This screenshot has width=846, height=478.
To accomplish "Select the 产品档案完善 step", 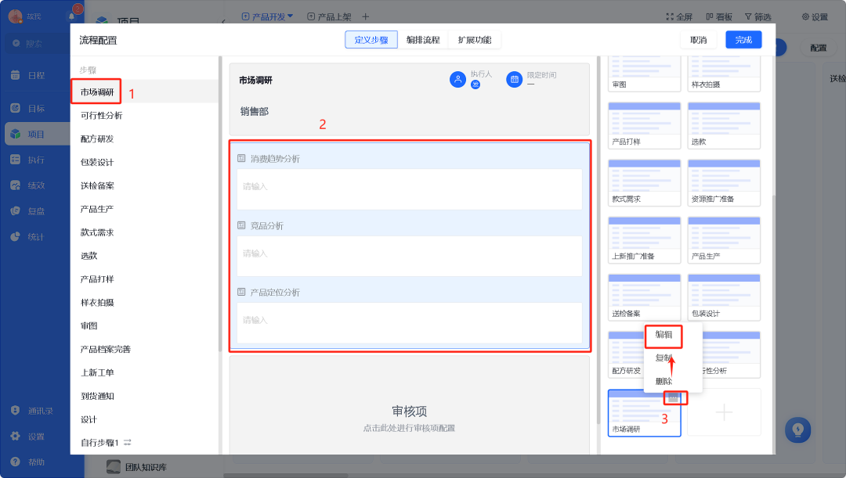I will 106,349.
